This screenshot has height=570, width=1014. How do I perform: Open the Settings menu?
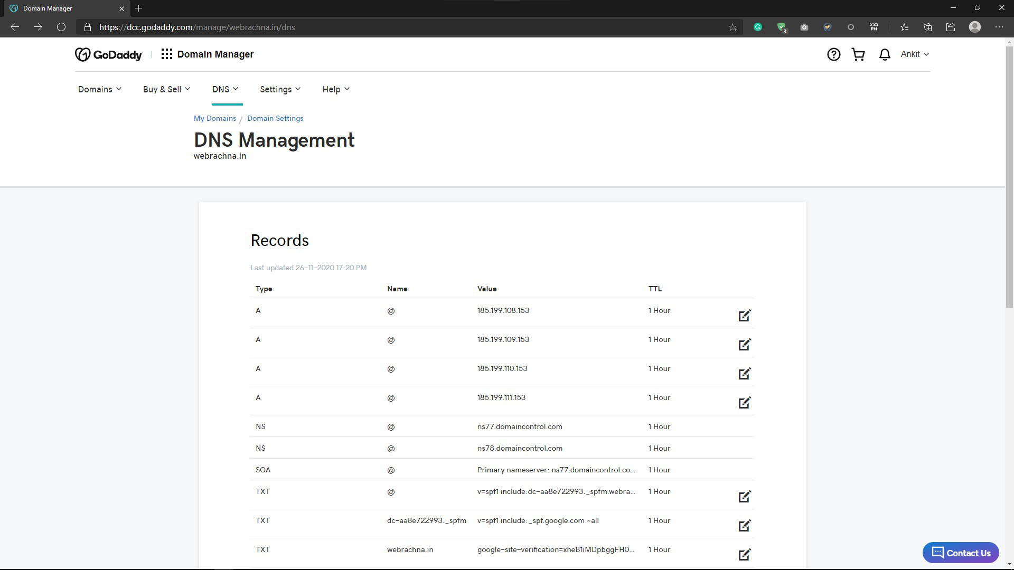280,89
